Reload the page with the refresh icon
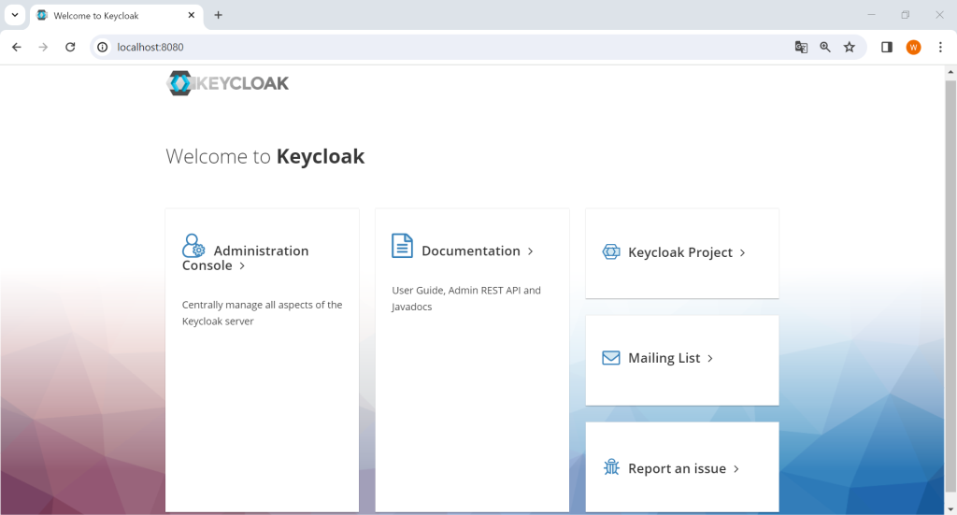This screenshot has height=515, width=957. (70, 47)
